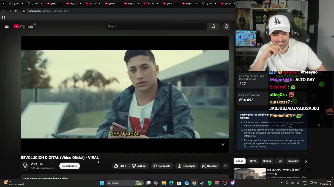The width and height of the screenshot is (334, 187).
Task: Open Outlook from the taskbar
Action: (187, 183)
